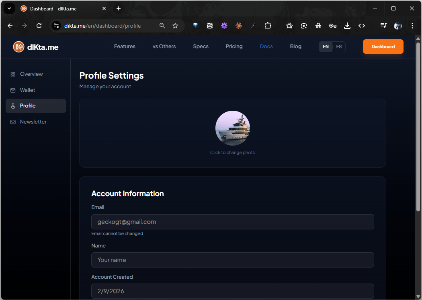Open the tab search chevron at top left
This screenshot has height=300, width=422.
point(9,8)
